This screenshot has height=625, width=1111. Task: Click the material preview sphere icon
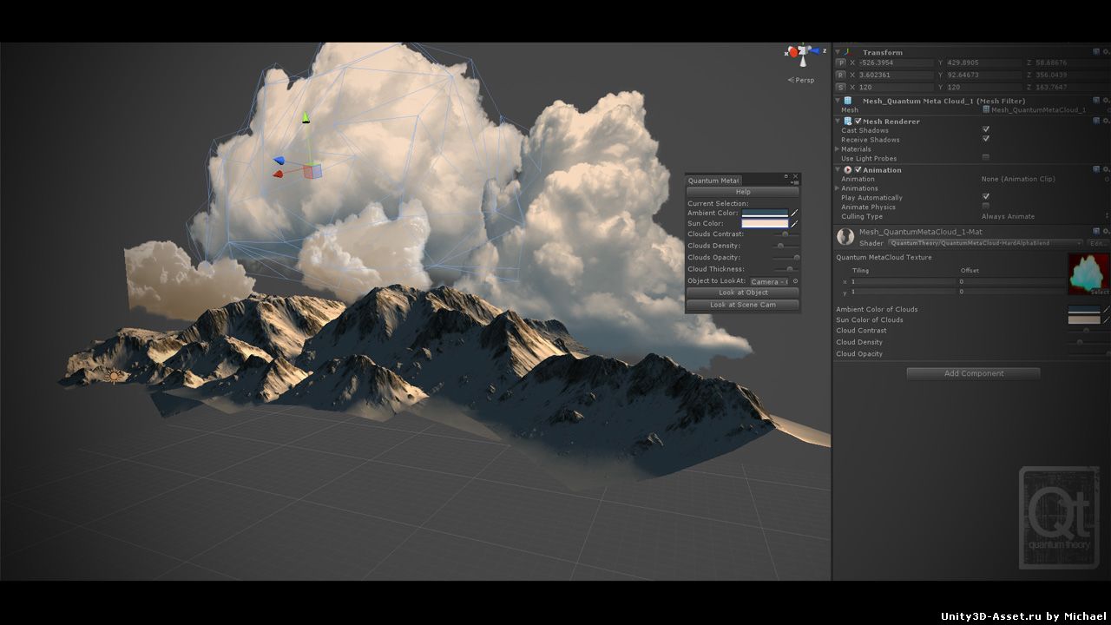pos(845,237)
